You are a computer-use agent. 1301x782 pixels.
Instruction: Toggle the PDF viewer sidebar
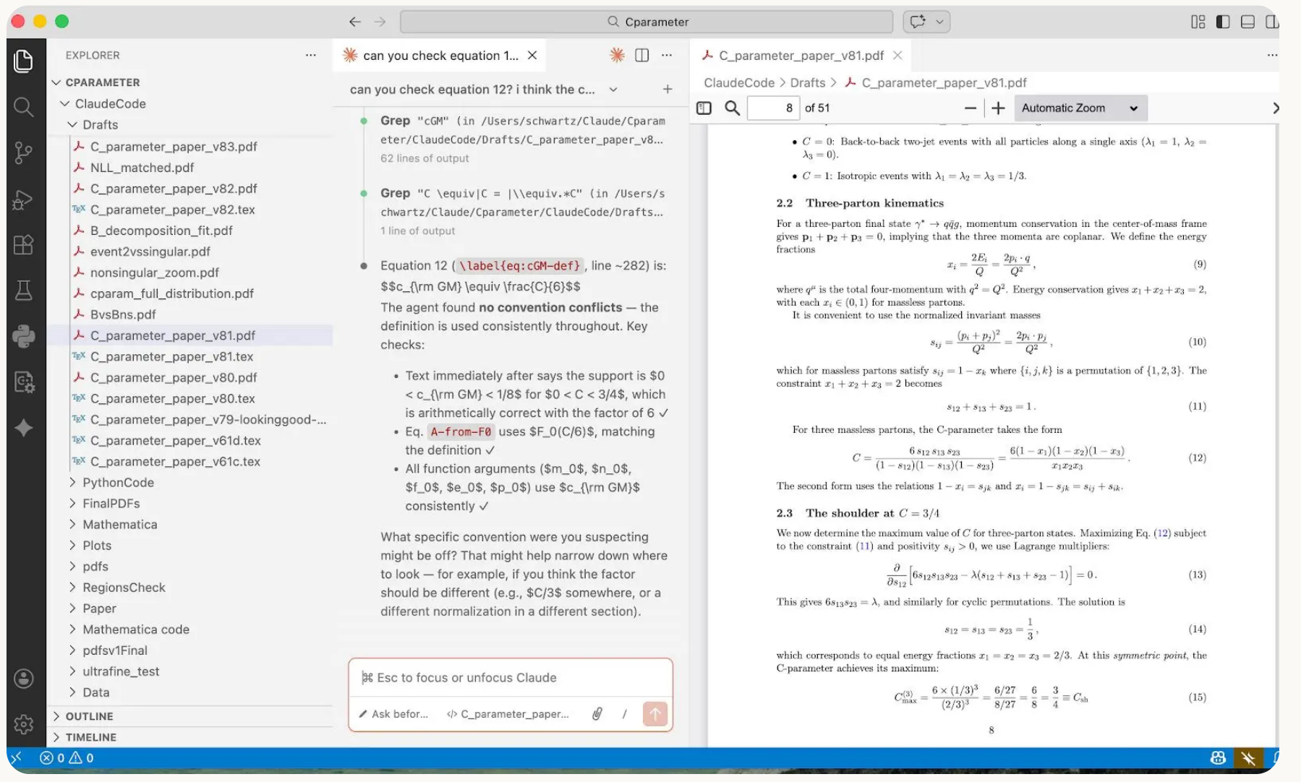coord(704,108)
